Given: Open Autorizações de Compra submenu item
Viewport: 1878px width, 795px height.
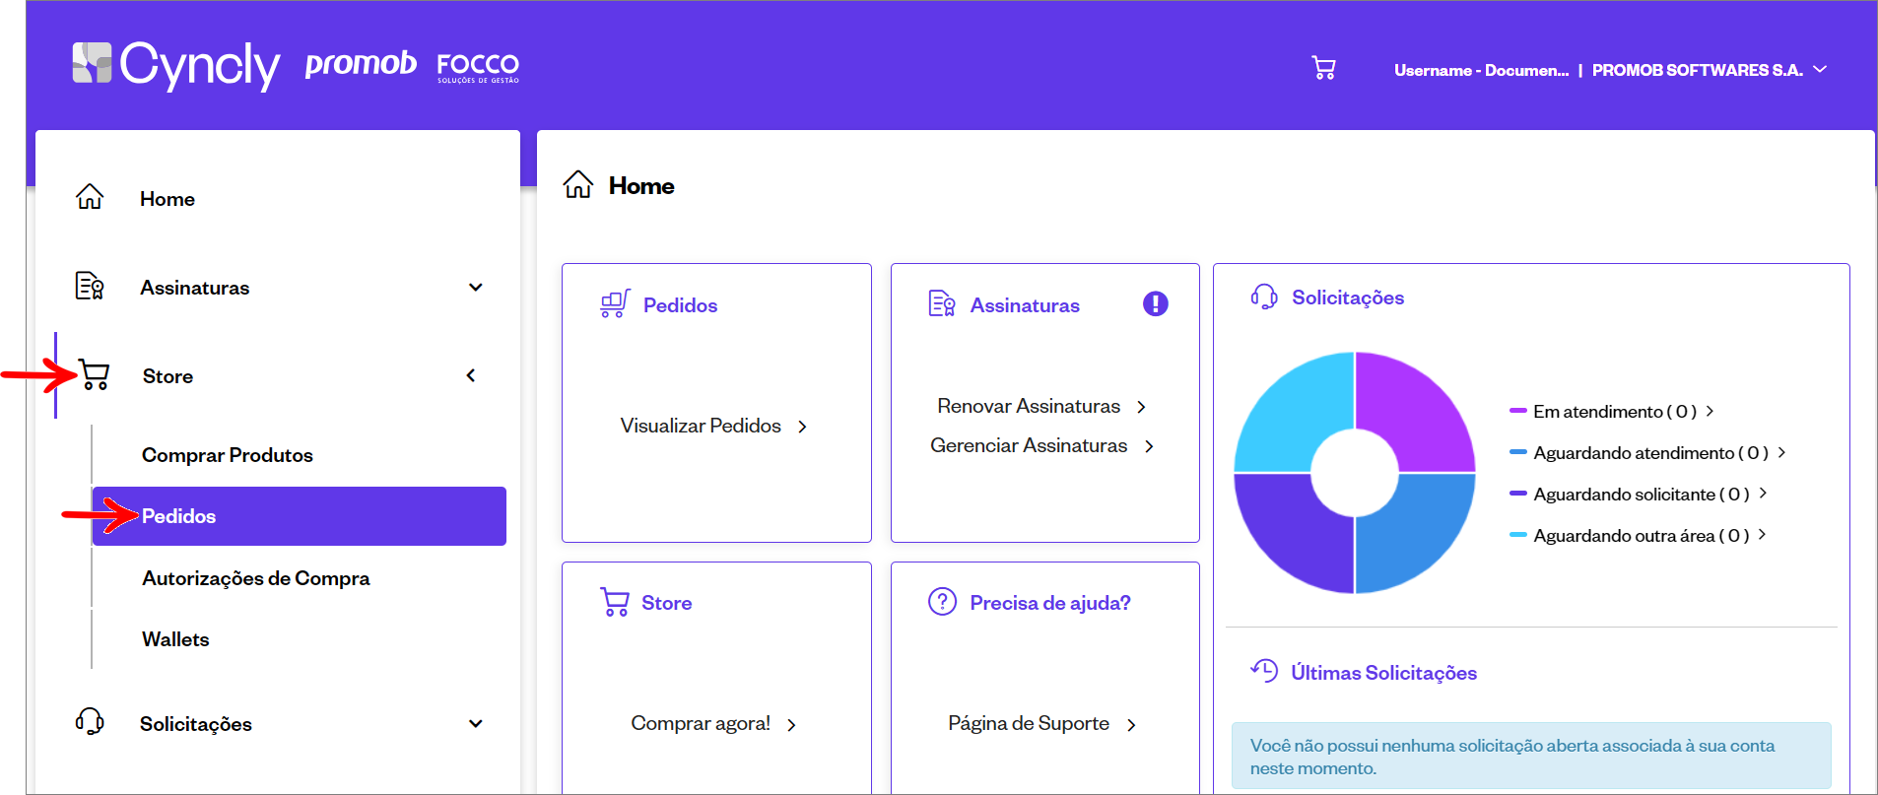Looking at the screenshot, I should click(256, 578).
